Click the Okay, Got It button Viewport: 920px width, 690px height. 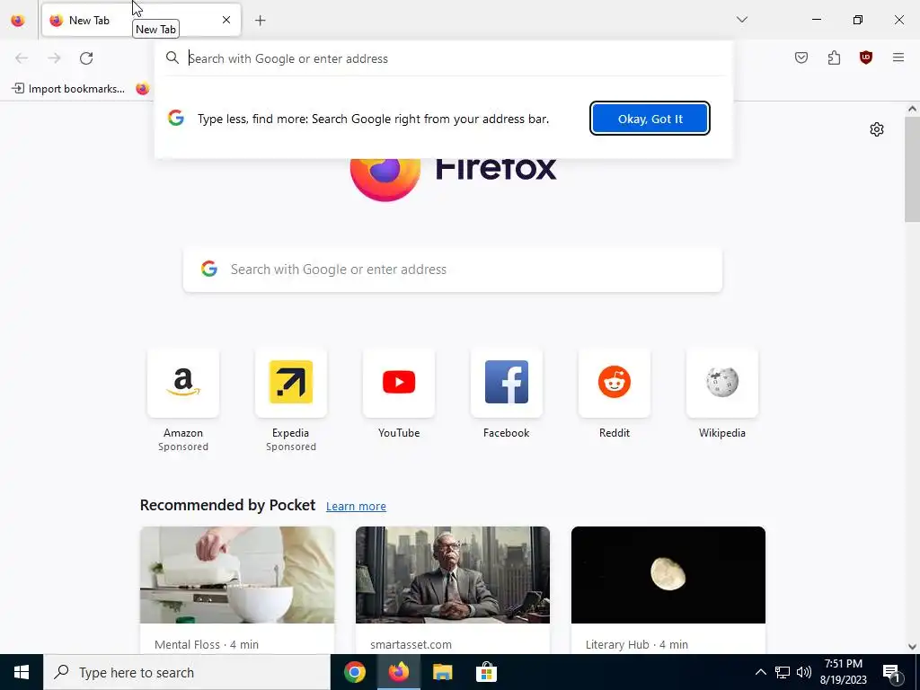650,119
